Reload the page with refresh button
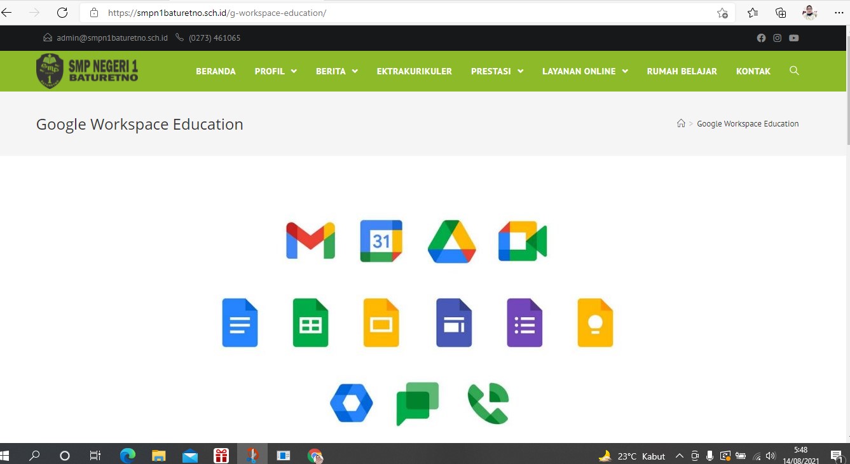 [x=62, y=13]
